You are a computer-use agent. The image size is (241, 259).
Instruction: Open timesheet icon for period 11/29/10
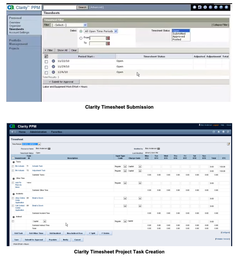click(x=53, y=67)
